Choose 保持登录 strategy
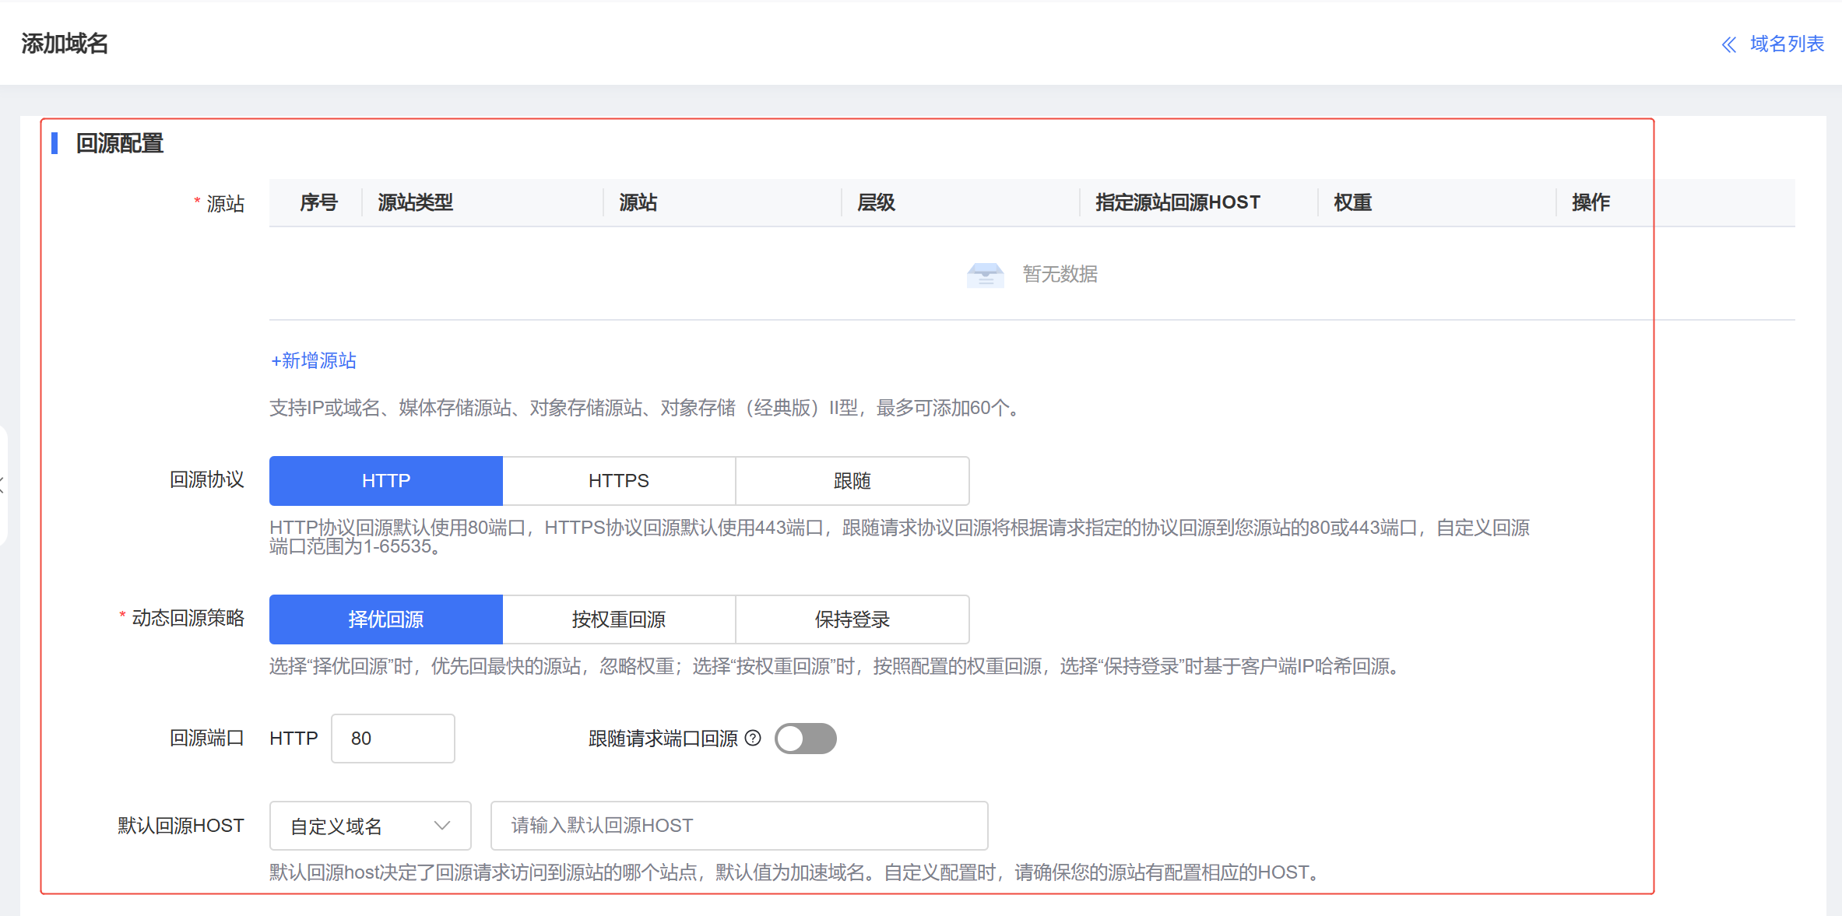Viewport: 1842px width, 916px height. (x=852, y=619)
